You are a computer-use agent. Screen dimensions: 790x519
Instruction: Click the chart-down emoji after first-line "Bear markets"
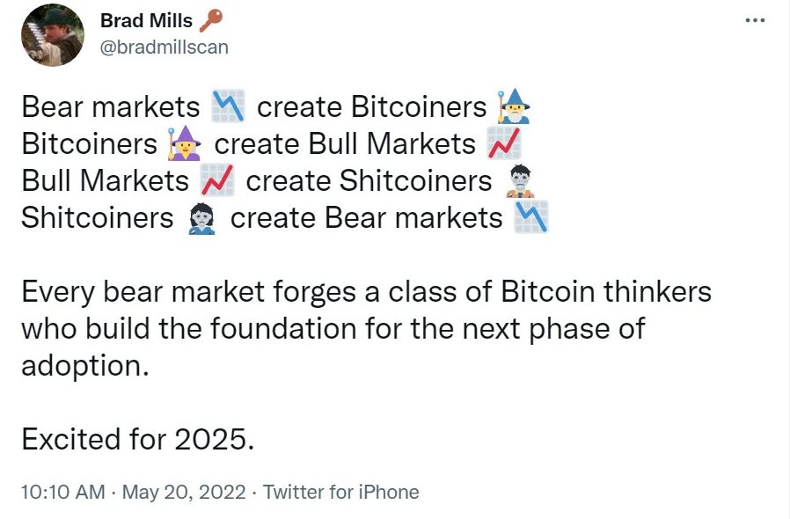click(229, 107)
